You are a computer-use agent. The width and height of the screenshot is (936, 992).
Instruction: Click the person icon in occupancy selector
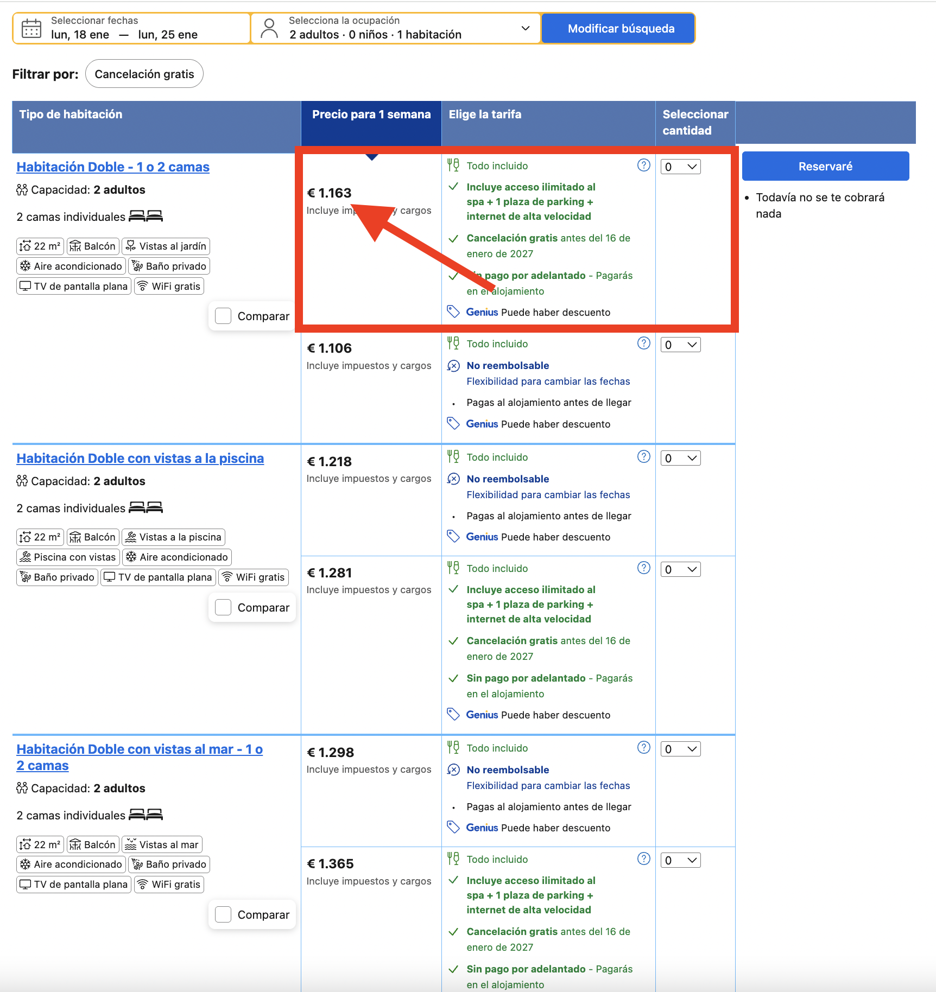269,28
